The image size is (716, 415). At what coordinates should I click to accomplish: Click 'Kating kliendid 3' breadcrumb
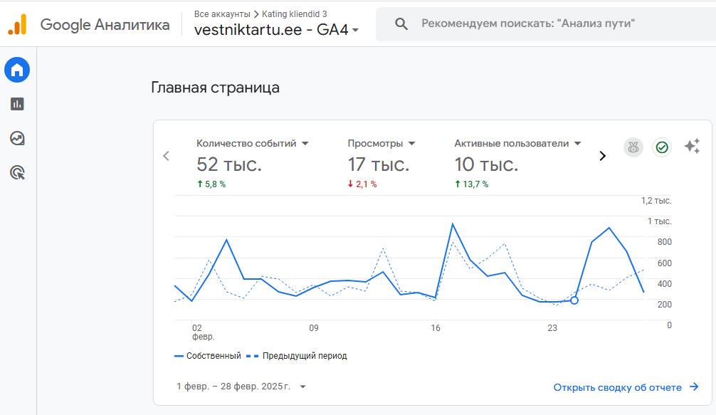[x=294, y=14]
